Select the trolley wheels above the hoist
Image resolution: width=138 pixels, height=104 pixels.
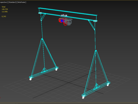click(x=64, y=16)
